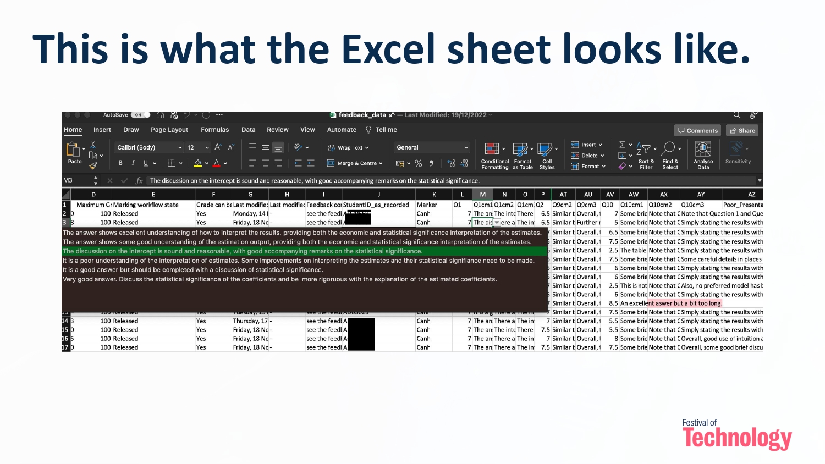
Task: Click the Orientation text angle icon
Action: click(299, 147)
